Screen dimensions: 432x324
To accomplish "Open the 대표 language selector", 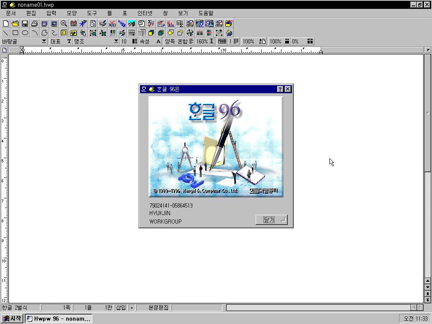I will coord(61,41).
